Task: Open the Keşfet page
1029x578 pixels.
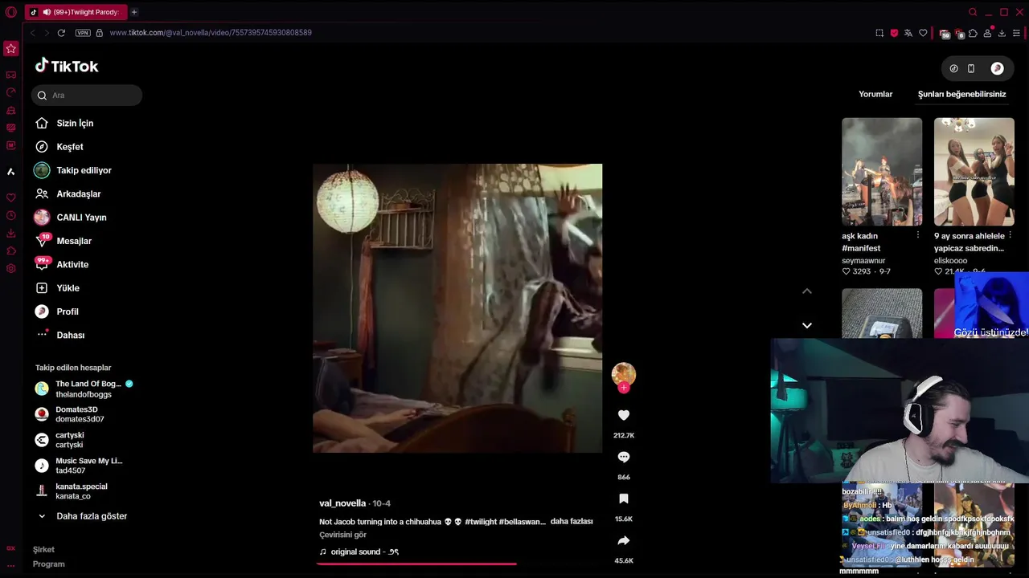Action: pyautogui.click(x=59, y=147)
